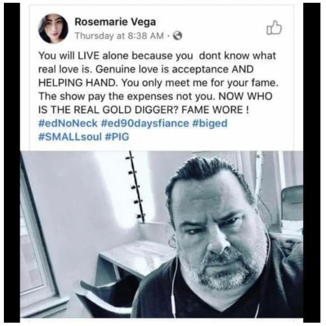The image size is (326, 326).
Task: Follow the #ed90daysfiance hashtag link
Action: tap(145, 123)
